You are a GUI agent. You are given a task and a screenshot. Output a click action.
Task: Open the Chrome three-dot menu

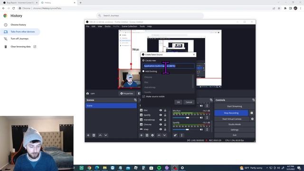click(x=301, y=9)
